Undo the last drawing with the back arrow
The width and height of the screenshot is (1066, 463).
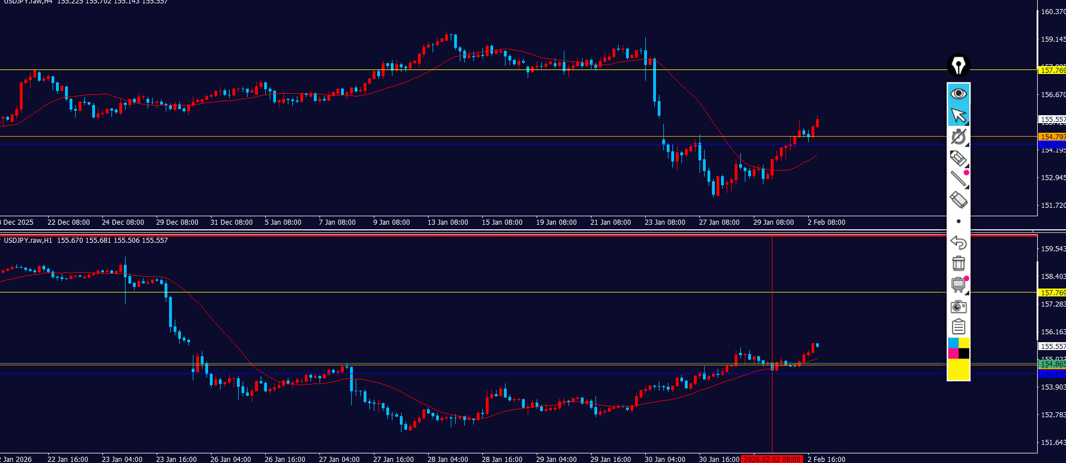click(x=958, y=243)
